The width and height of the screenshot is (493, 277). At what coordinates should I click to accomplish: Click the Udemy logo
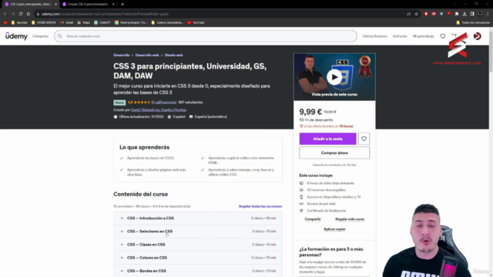[x=16, y=36]
